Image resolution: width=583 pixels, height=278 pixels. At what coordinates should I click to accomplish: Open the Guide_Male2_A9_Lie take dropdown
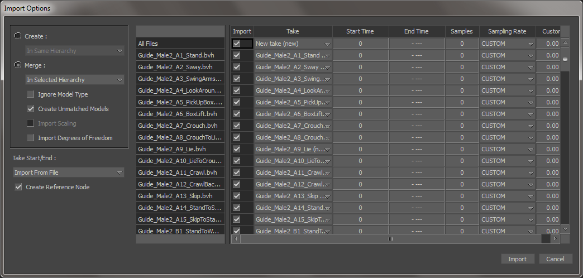pyautogui.click(x=293, y=149)
